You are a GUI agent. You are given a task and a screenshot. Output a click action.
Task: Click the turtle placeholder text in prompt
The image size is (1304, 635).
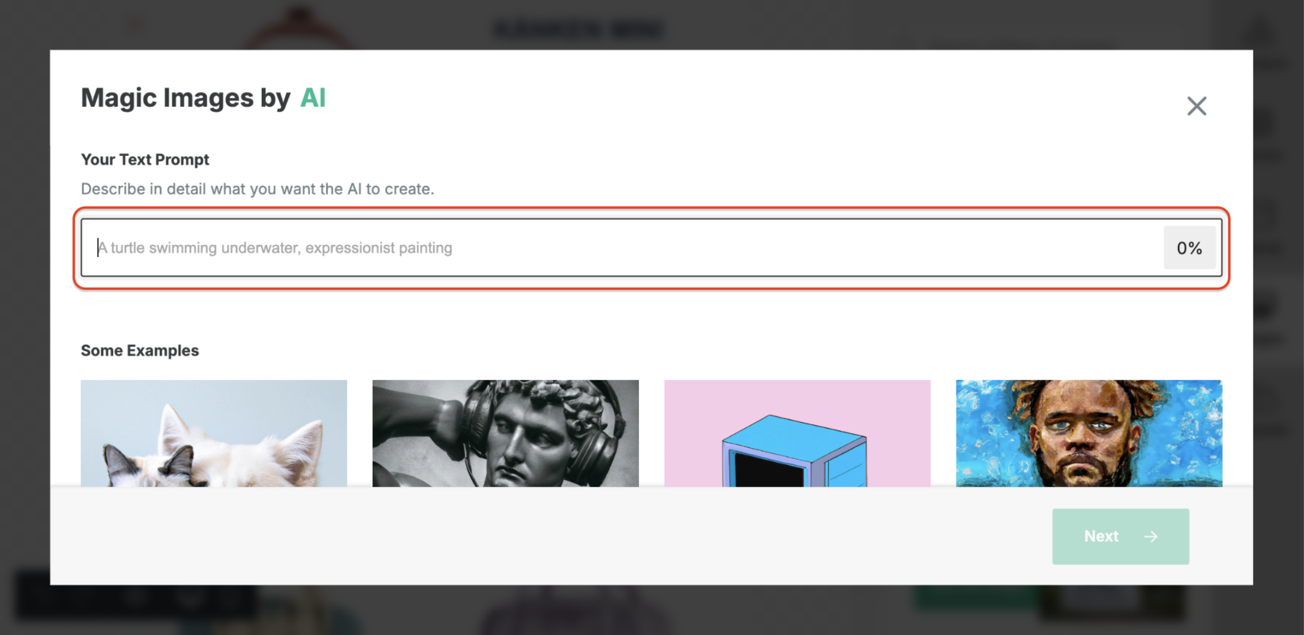tap(275, 248)
